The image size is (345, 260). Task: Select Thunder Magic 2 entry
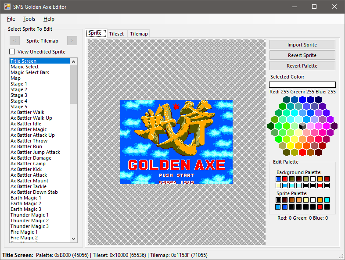click(x=40, y=221)
